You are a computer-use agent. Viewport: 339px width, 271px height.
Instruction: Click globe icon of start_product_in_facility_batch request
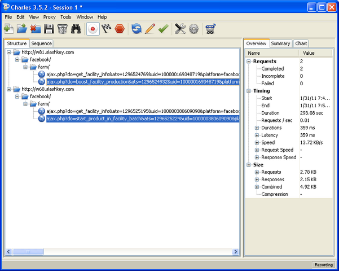(42, 119)
